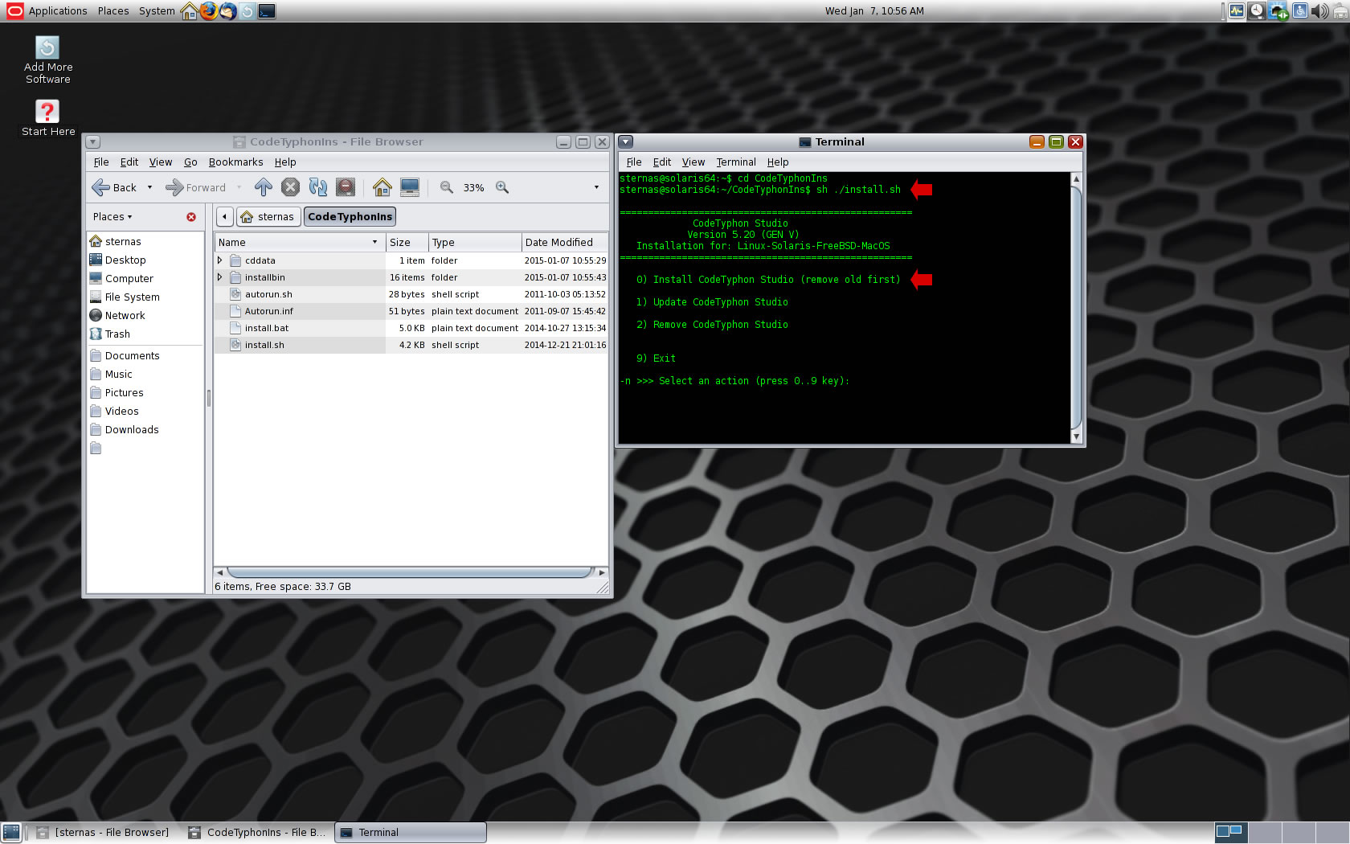The height and width of the screenshot is (844, 1350).
Task: Select the install.bat file row
Action: pos(411,328)
